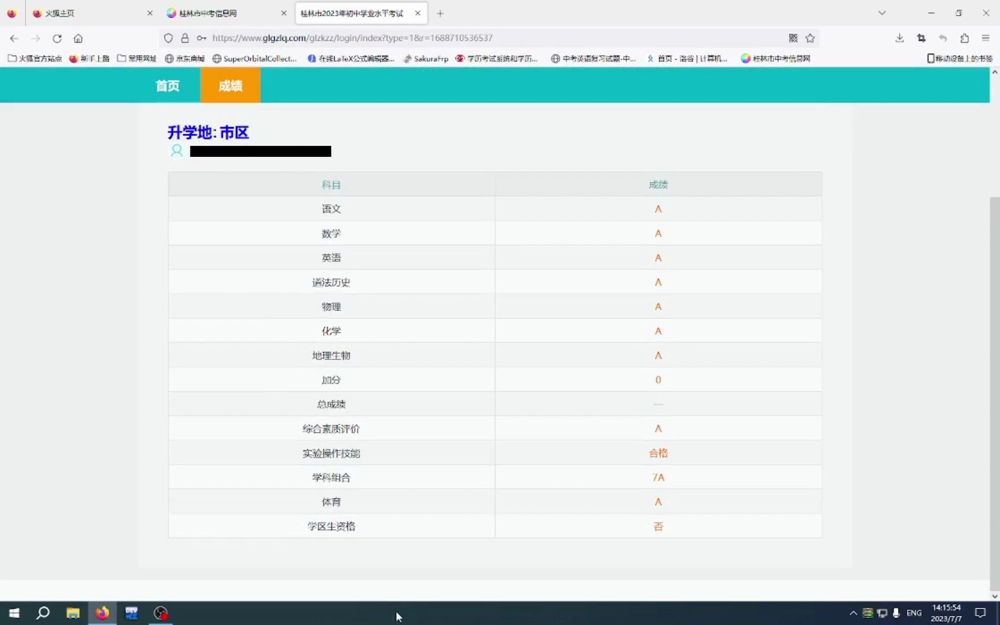Bookmark this page with the star icon
This screenshot has width=1000, height=625.
pyautogui.click(x=810, y=38)
